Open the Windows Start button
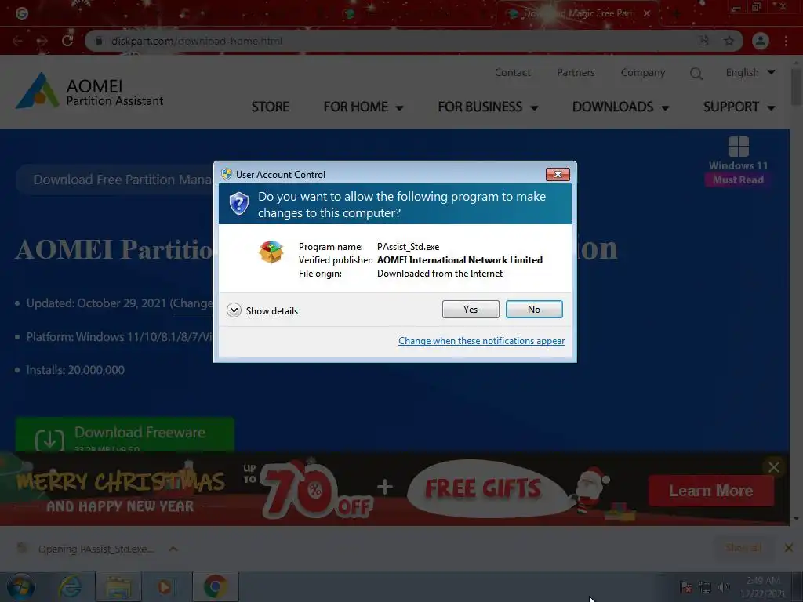 [20, 586]
